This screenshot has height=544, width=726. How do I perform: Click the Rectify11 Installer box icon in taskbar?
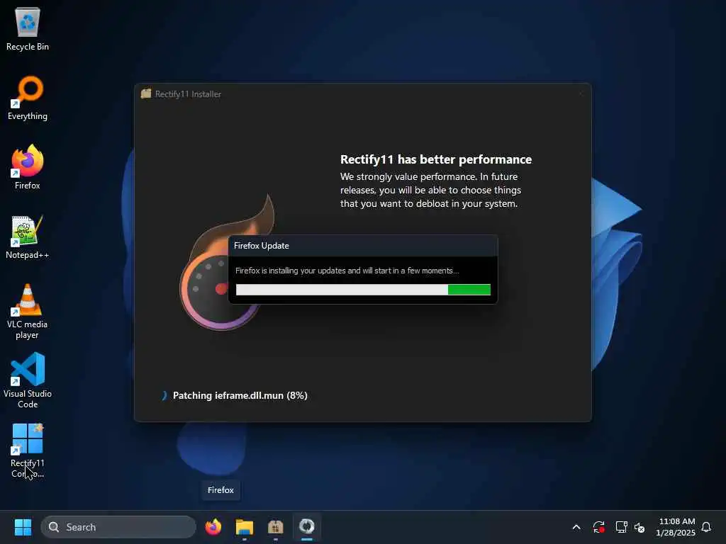point(276,527)
